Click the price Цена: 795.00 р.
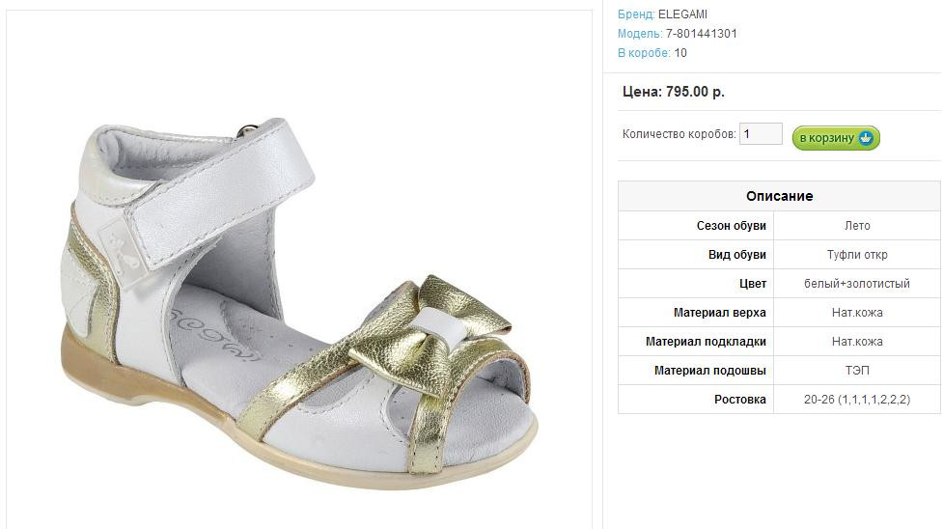 pyautogui.click(x=674, y=92)
